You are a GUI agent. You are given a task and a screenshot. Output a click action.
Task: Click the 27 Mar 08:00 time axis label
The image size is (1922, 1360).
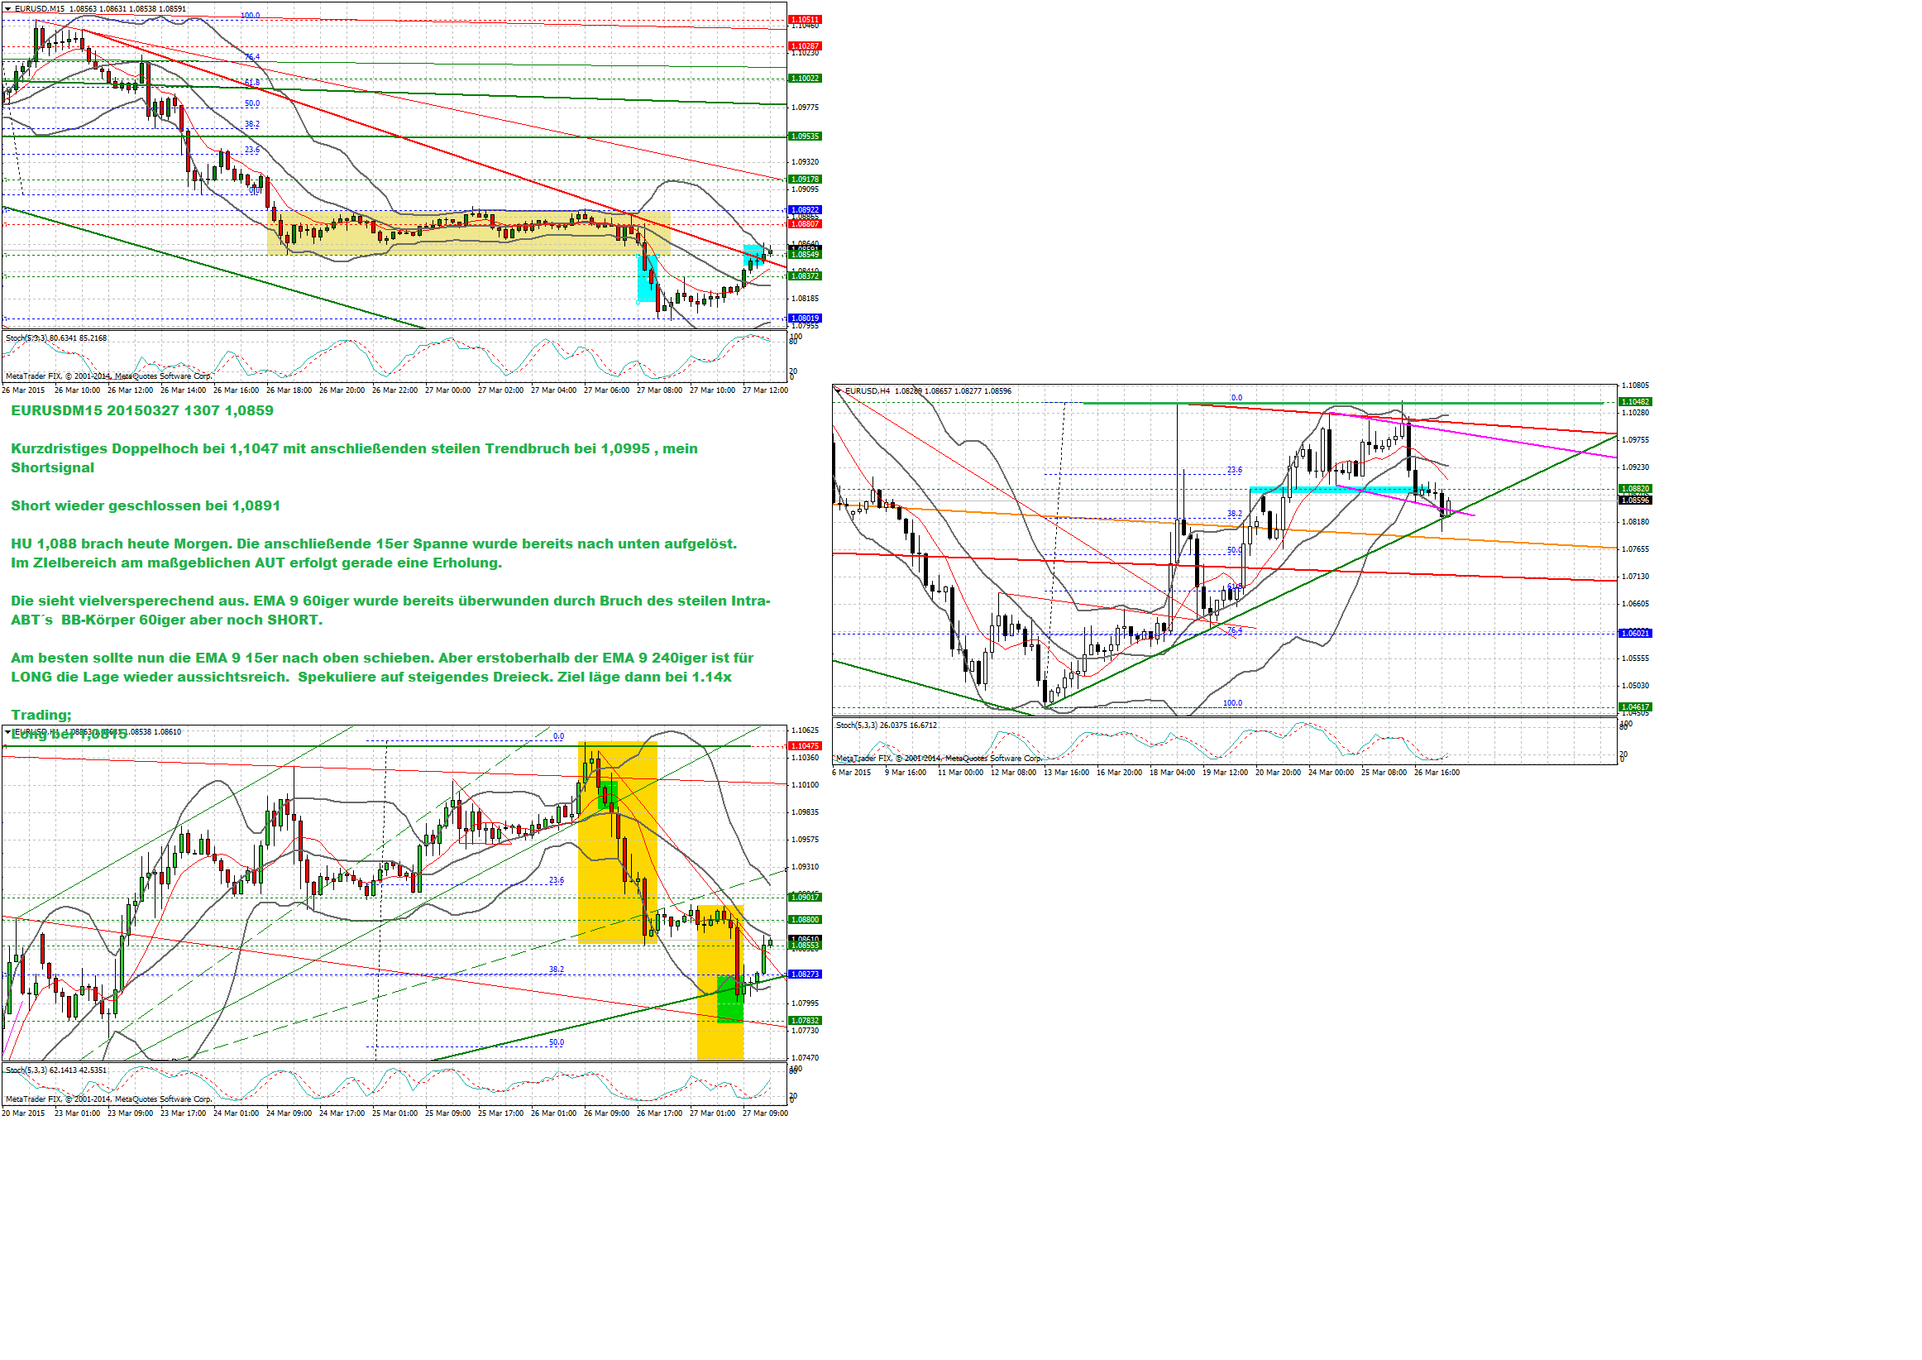coord(660,391)
